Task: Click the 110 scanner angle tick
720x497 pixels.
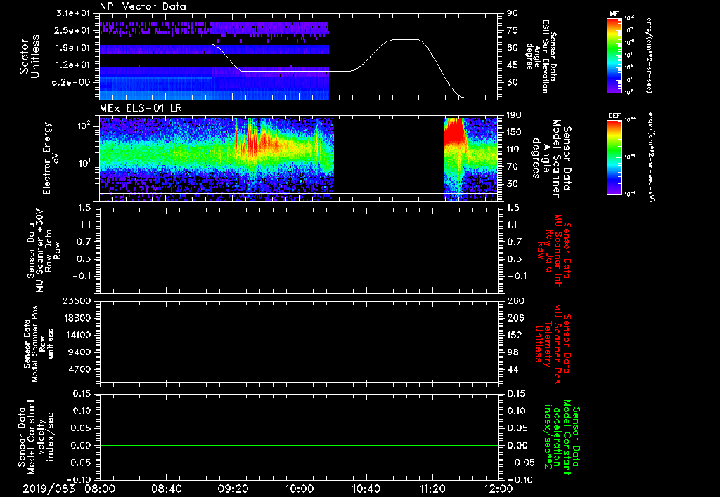Action: 514,150
